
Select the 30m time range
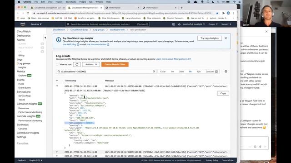181,72
